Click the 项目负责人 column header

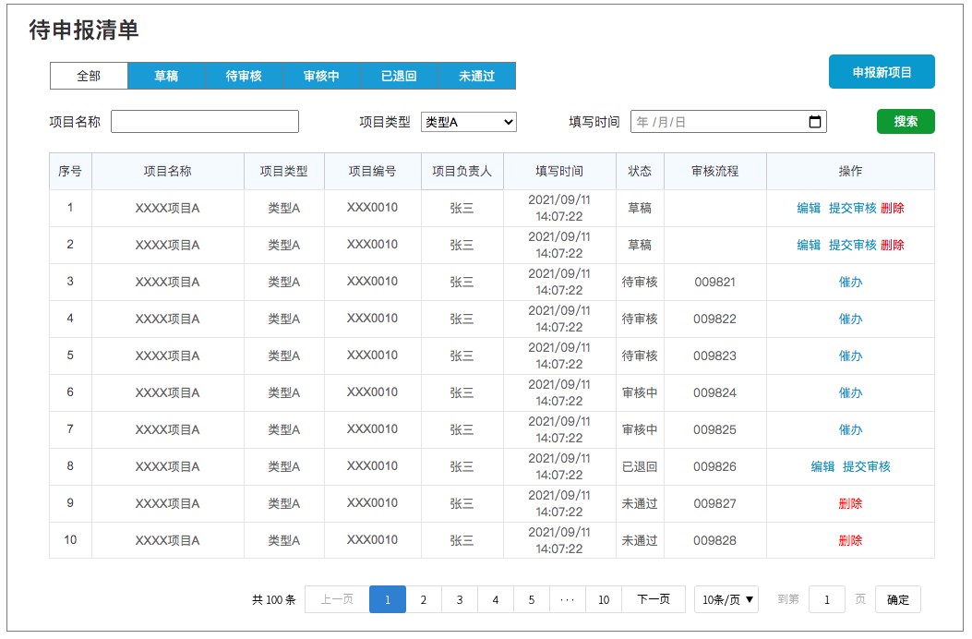tap(462, 171)
